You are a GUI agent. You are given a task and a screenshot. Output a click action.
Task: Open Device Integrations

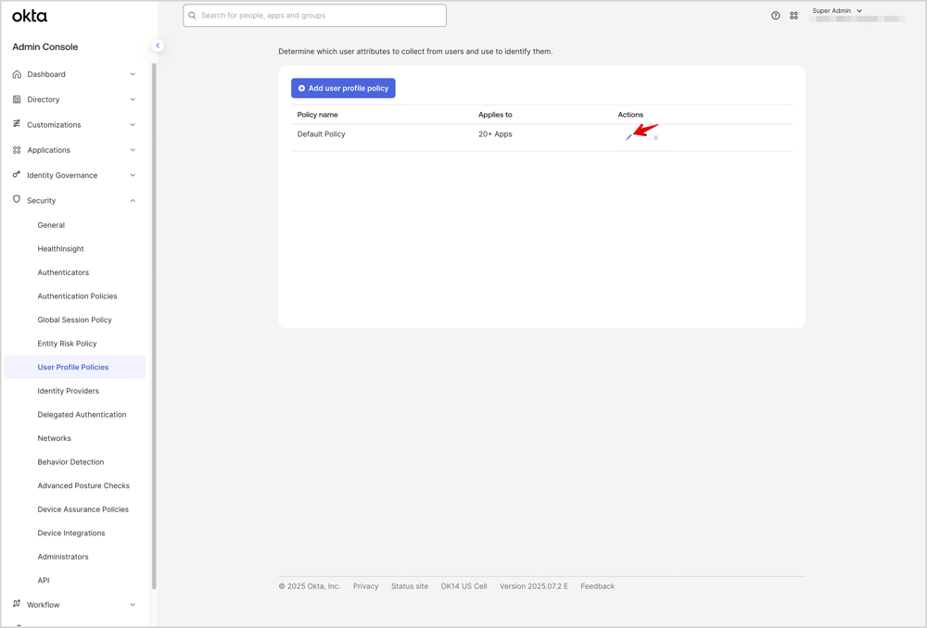(x=71, y=533)
